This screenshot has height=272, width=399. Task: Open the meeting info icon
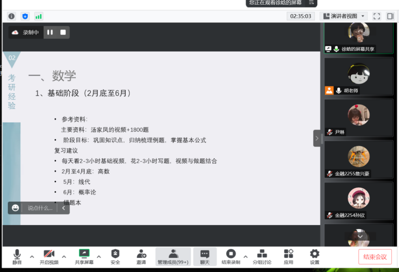coord(12,16)
